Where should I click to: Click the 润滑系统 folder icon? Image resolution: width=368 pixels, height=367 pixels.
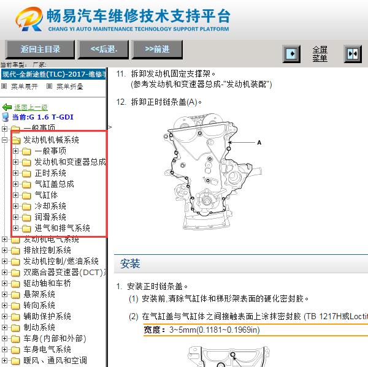pos(26,218)
